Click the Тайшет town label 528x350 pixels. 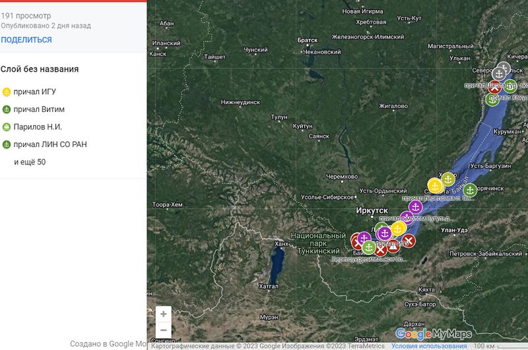[x=215, y=57]
